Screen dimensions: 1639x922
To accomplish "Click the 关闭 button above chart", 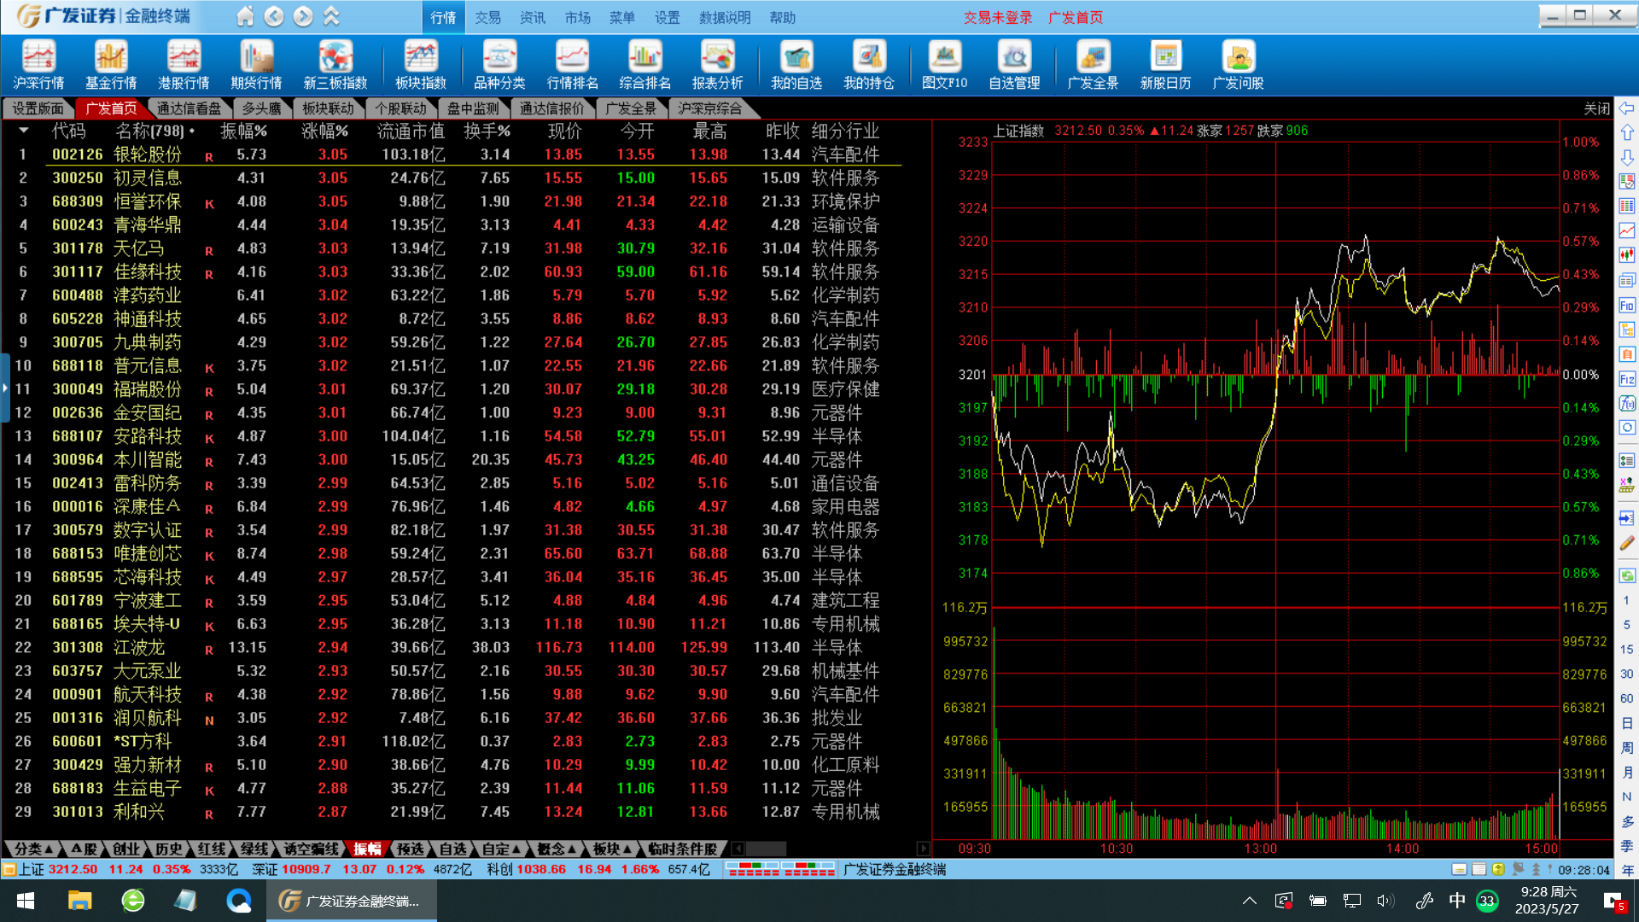I will tap(1596, 108).
